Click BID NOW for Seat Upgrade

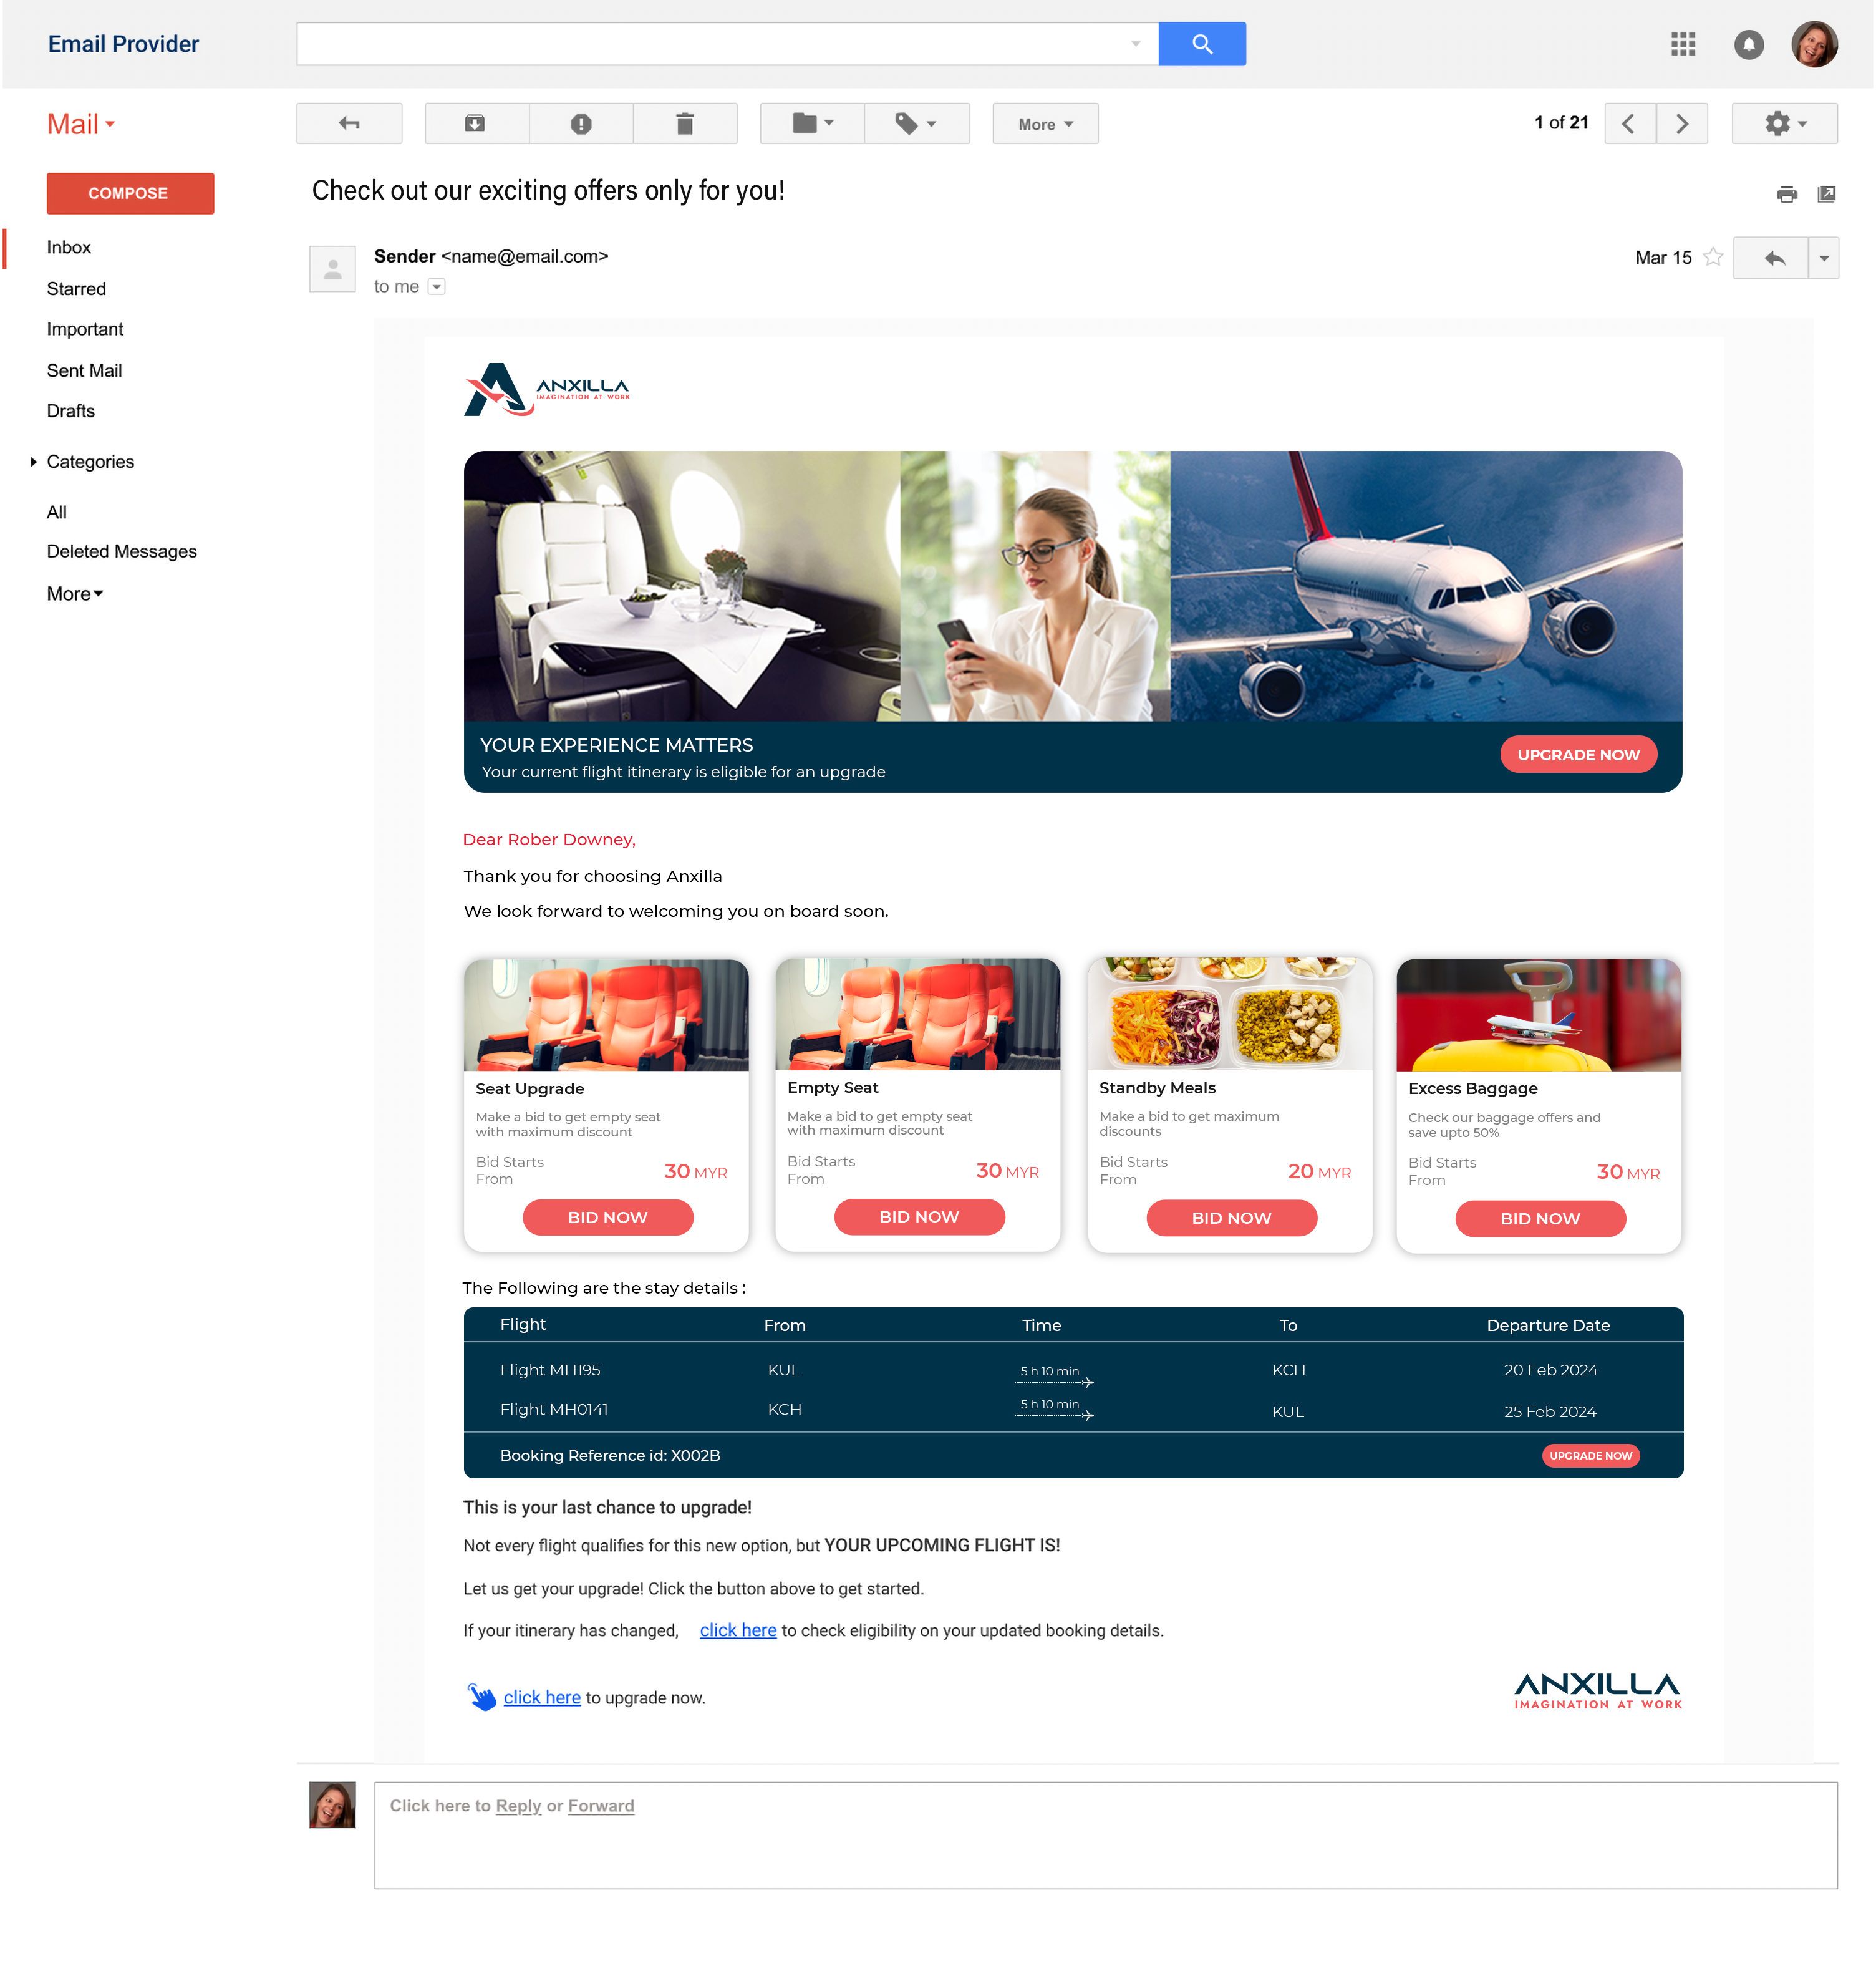pyautogui.click(x=607, y=1217)
